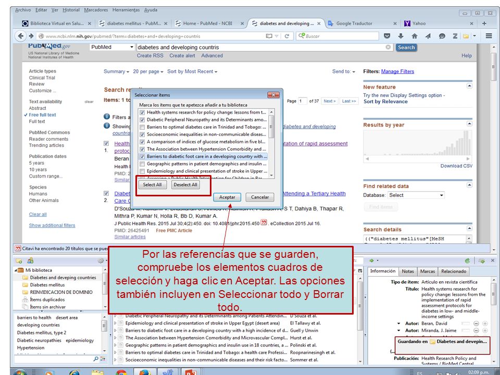Click the blue PubMed Search button
500x375 pixels.
(406, 47)
